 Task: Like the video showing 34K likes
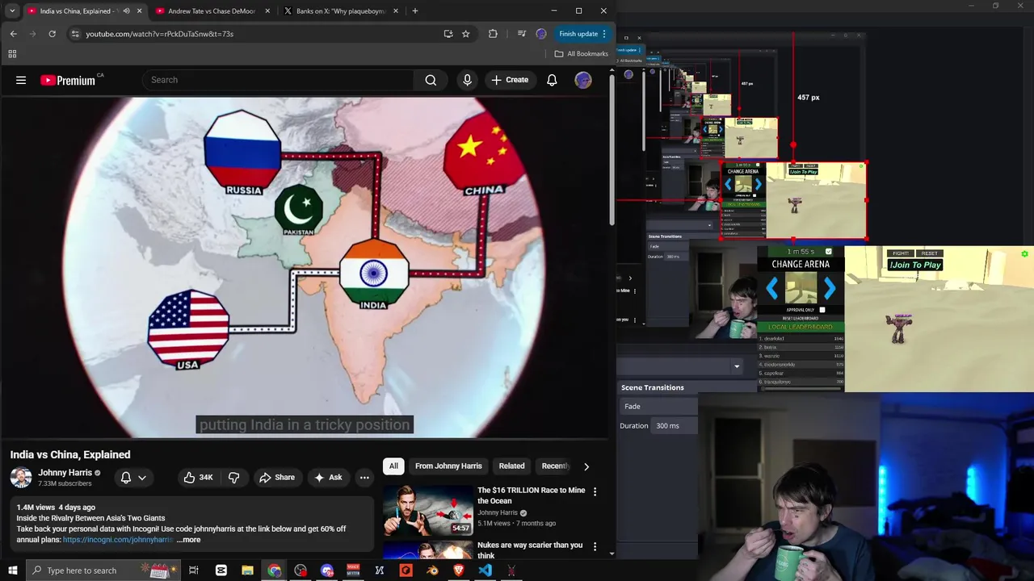coord(198,477)
